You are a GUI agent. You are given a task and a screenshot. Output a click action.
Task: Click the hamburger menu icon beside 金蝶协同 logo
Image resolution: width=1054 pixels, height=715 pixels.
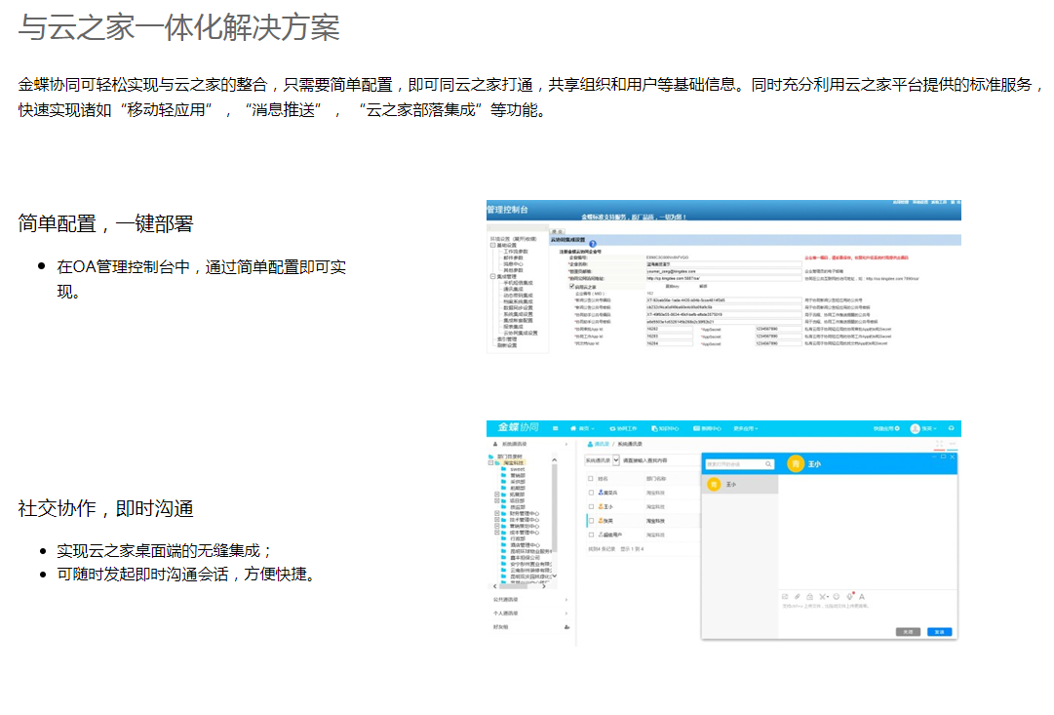coord(556,428)
